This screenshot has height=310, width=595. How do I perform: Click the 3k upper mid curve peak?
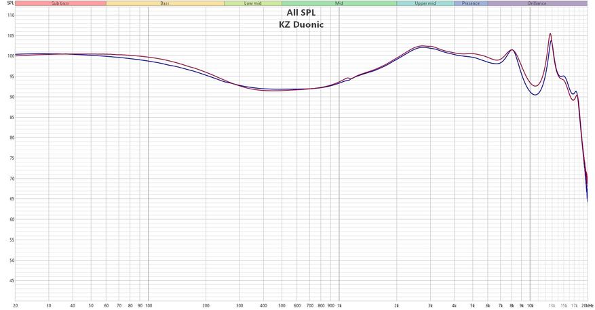(423, 46)
